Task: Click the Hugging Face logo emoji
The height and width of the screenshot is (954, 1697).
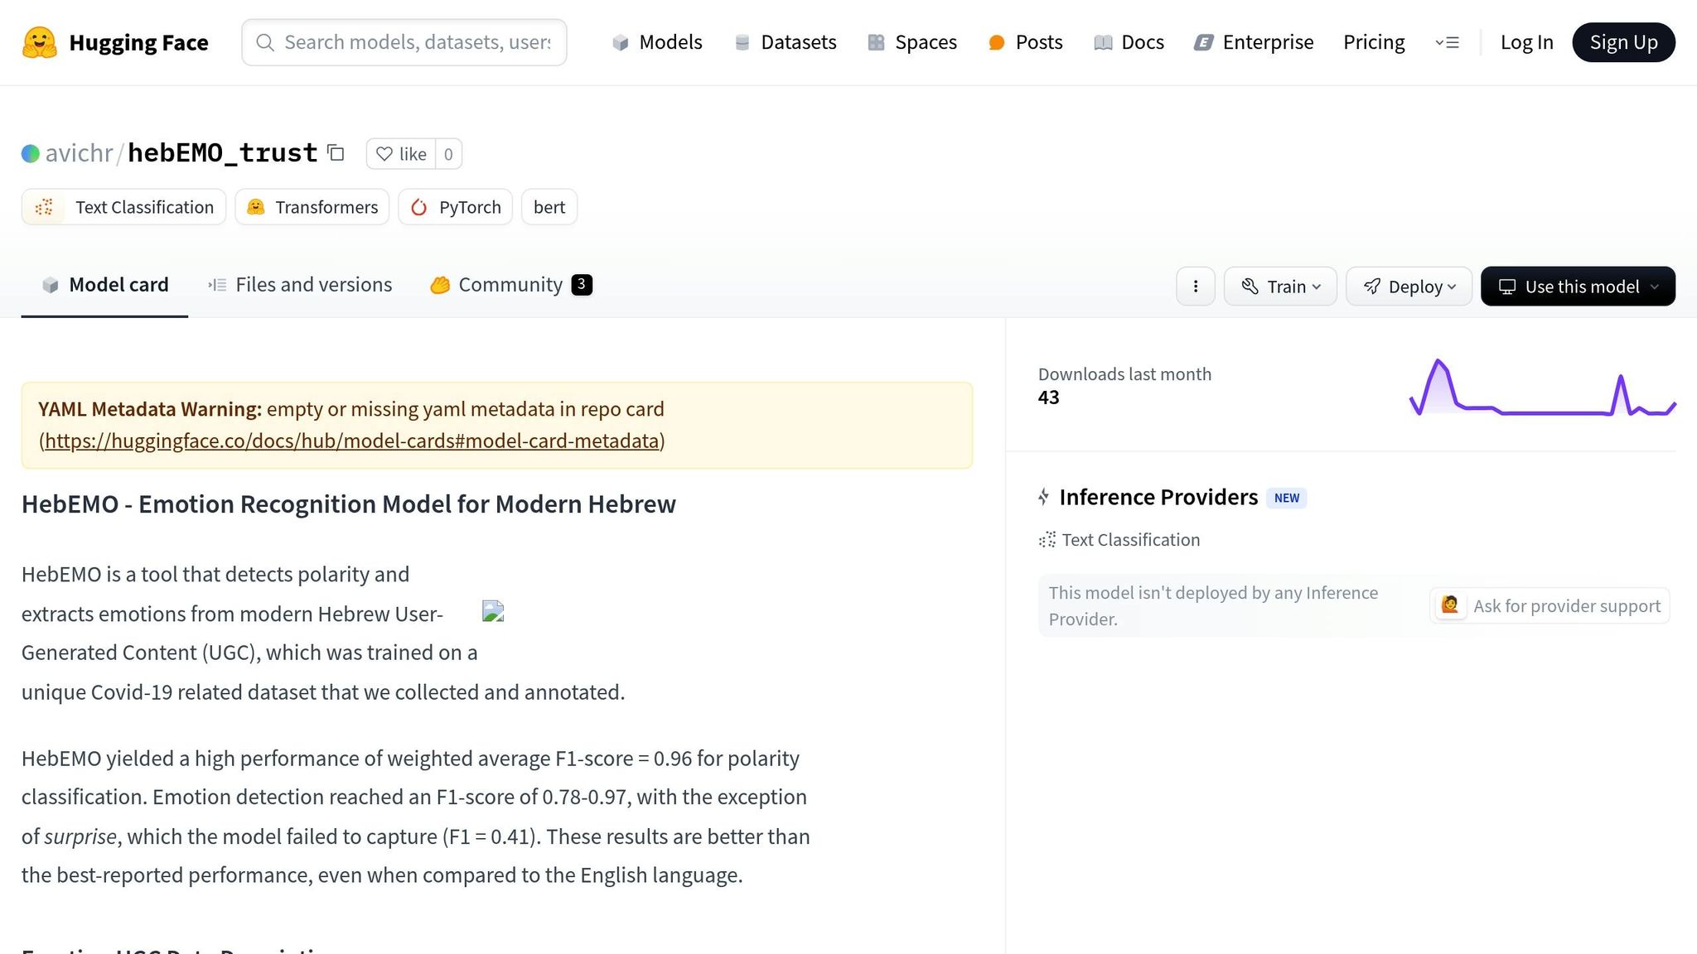Action: pos(39,42)
